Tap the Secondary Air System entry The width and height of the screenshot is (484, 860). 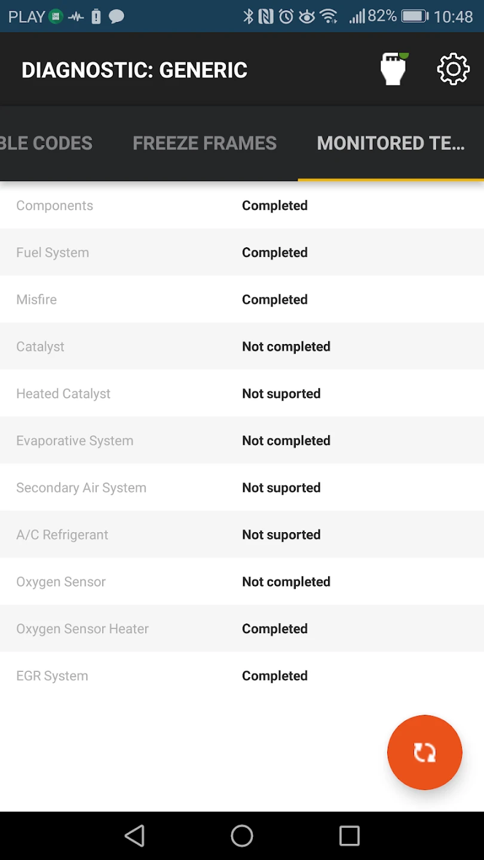242,488
